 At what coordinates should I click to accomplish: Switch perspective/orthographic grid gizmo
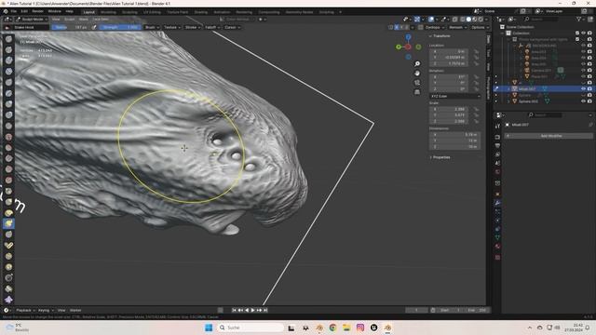point(417,92)
